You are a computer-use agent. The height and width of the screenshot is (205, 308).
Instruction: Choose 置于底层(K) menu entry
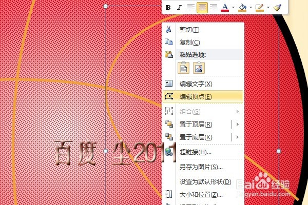point(196,137)
